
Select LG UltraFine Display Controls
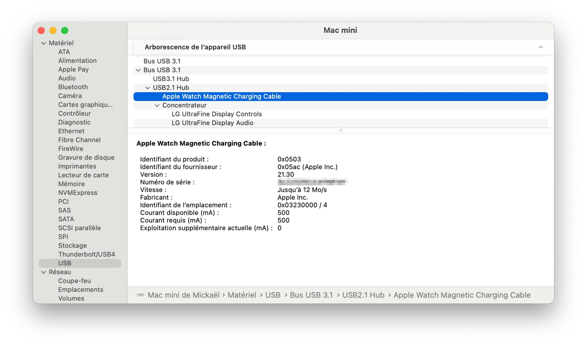click(x=341, y=114)
